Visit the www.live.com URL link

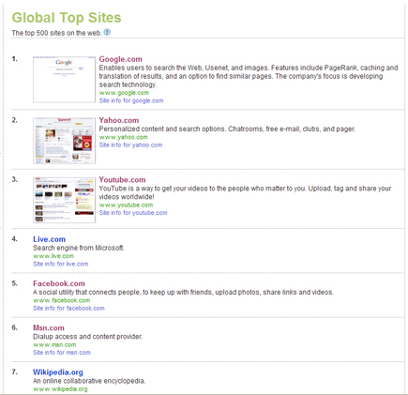[53, 256]
